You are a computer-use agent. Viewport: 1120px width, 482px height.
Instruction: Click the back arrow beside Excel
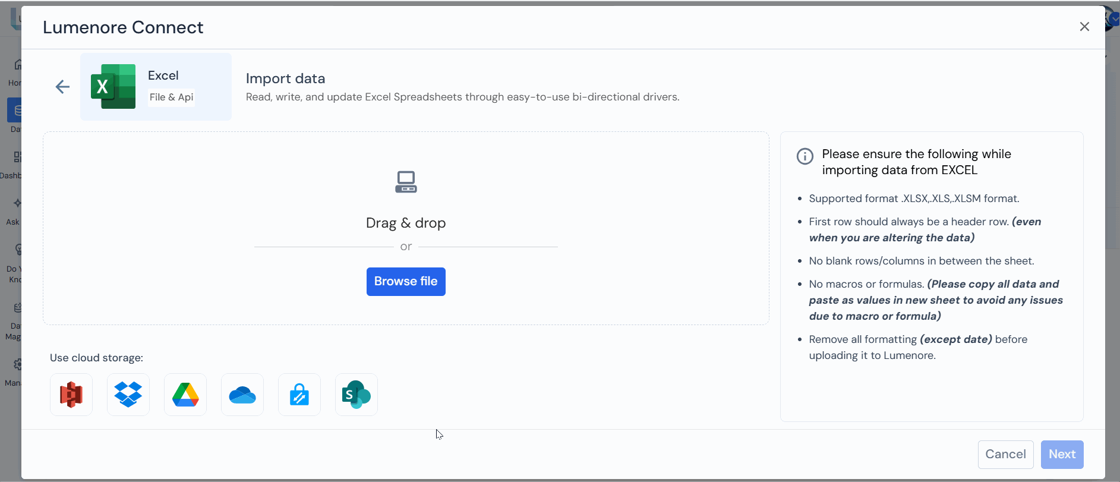(62, 87)
